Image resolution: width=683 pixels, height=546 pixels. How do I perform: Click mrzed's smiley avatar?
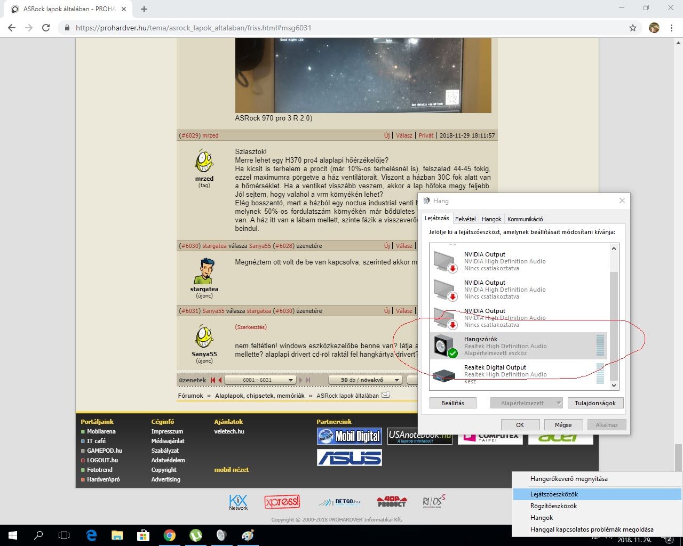pos(204,161)
